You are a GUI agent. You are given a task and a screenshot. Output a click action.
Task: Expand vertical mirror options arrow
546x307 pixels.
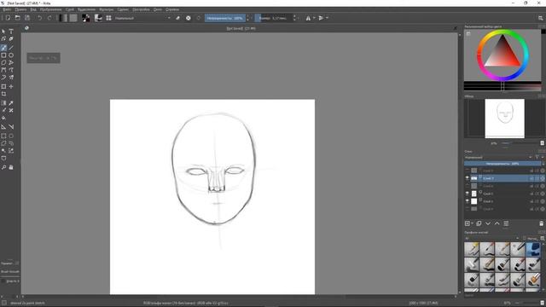[x=327, y=18]
